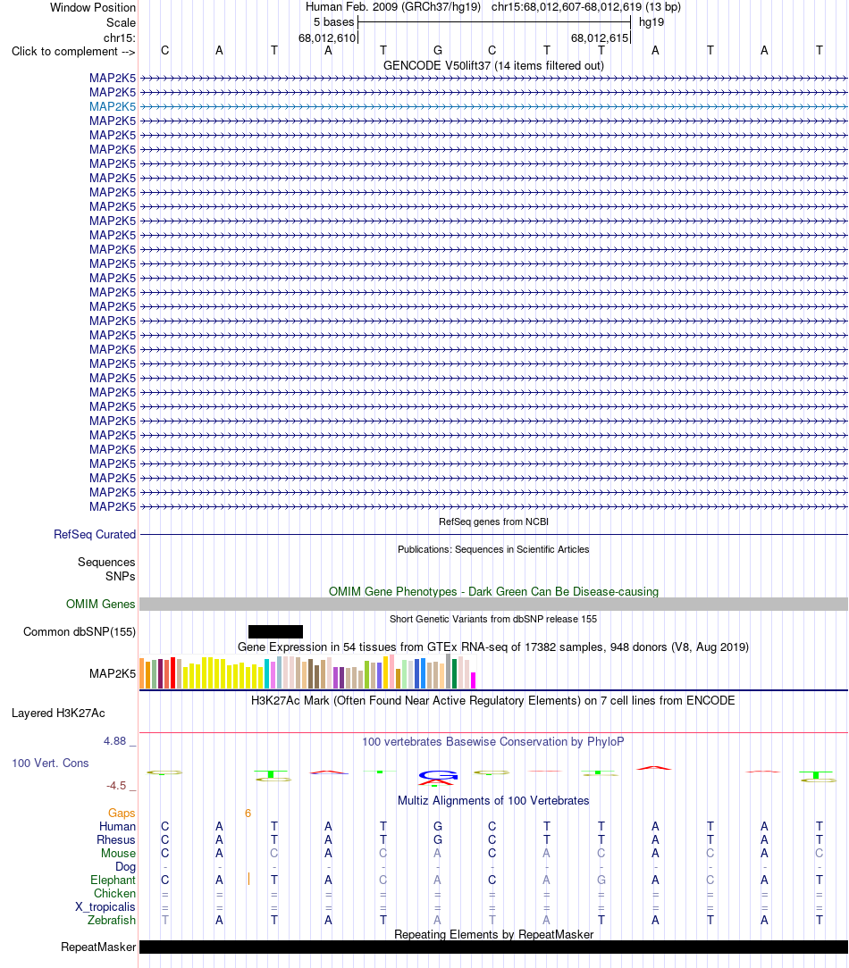Click the Sequences track label
Image resolution: width=849 pixels, height=968 pixels.
[x=106, y=562]
